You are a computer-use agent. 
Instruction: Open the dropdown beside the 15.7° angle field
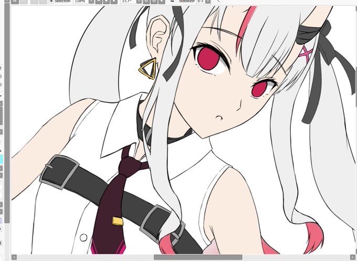(139, 2)
